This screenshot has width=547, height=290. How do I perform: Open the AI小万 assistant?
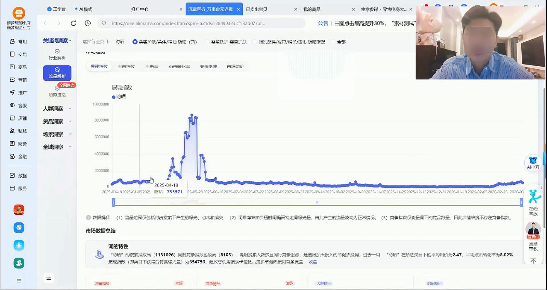click(533, 163)
